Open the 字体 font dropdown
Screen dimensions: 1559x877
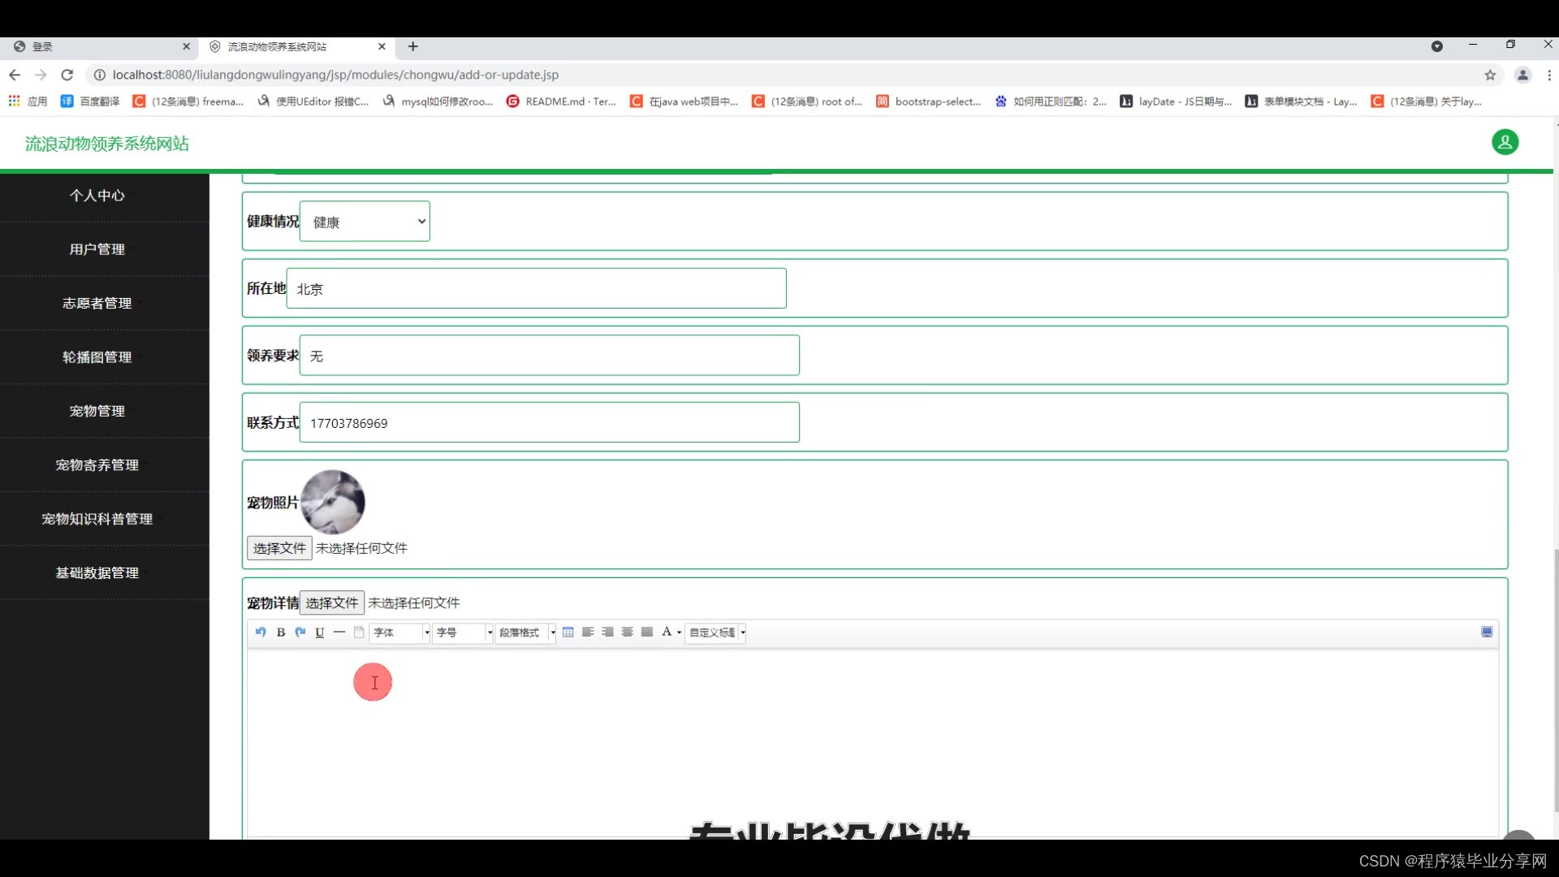399,633
